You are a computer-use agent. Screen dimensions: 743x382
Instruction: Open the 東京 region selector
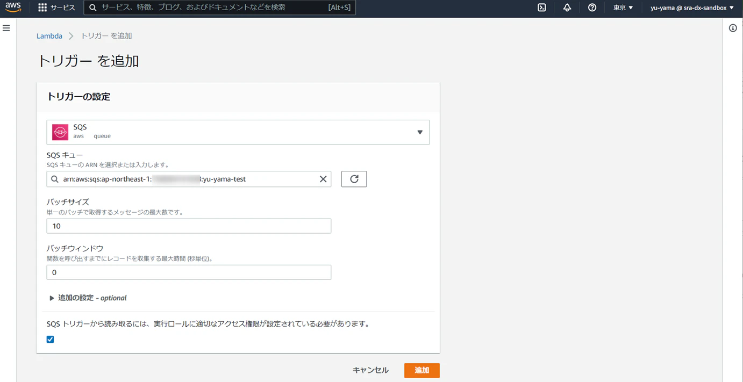pyautogui.click(x=623, y=8)
